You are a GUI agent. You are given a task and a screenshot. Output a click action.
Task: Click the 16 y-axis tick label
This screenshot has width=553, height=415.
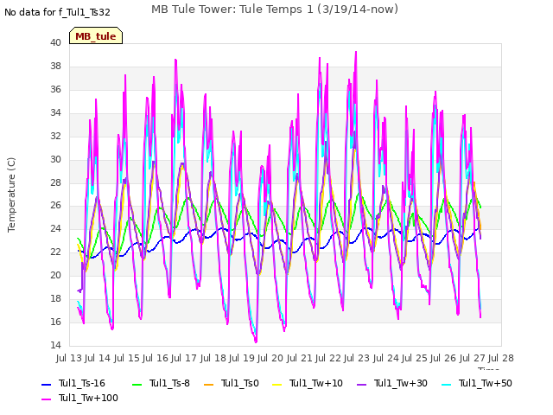point(55,322)
